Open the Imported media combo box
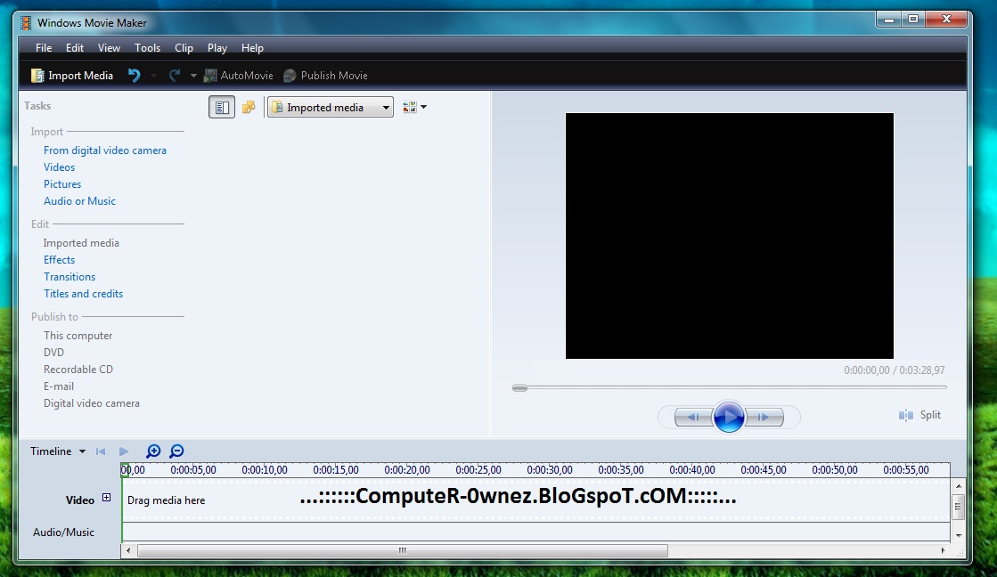The height and width of the screenshot is (577, 997). tap(331, 108)
